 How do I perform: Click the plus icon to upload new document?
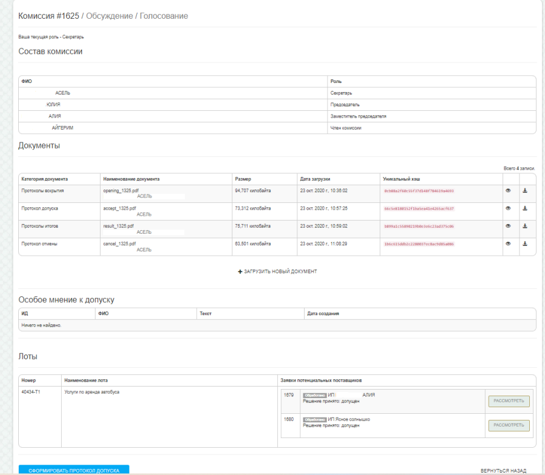[x=240, y=271]
